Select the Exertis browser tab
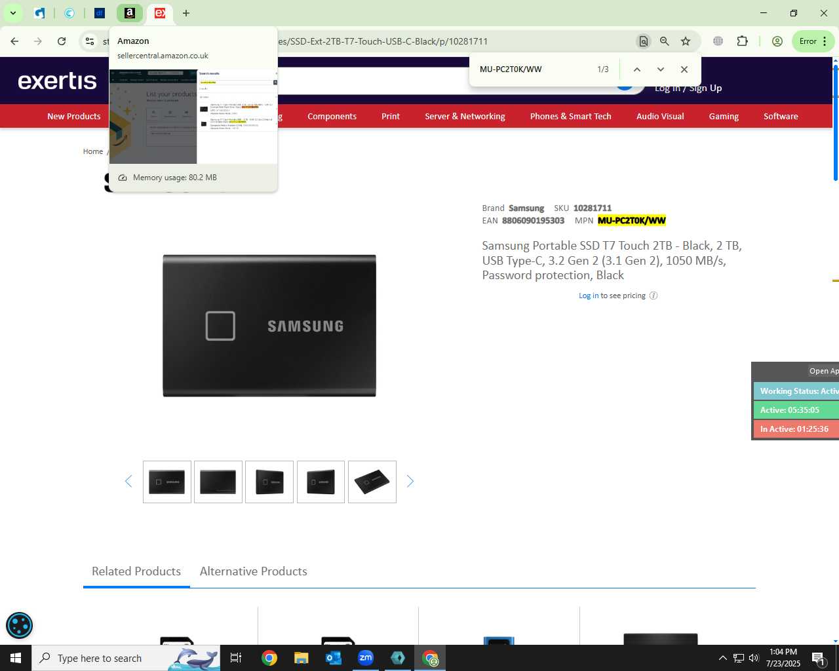This screenshot has width=839, height=671. click(160, 13)
